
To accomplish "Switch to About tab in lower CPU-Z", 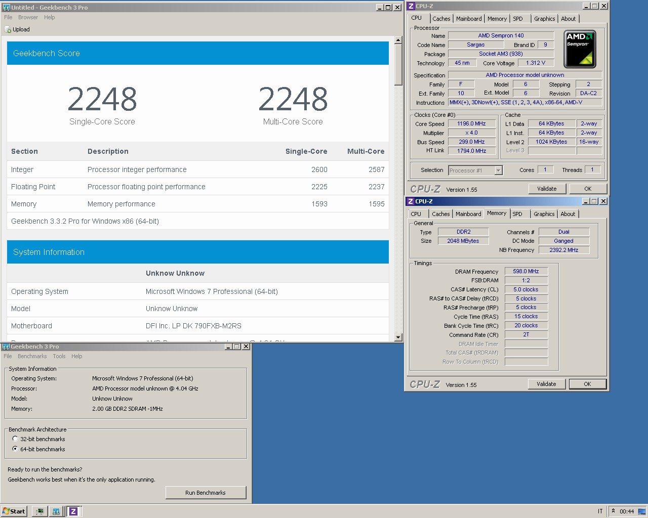I will [x=568, y=214].
